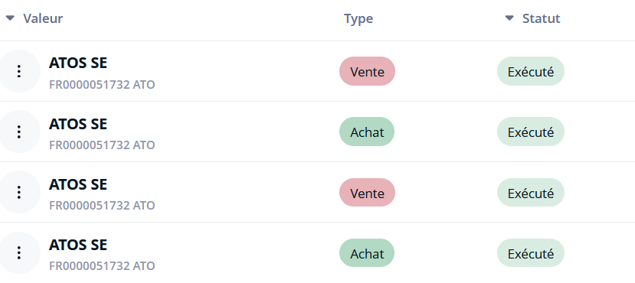The height and width of the screenshot is (283, 635).
Task: Click ISIN FR0000051732 ATO in the fourth row
Action: 102,266
